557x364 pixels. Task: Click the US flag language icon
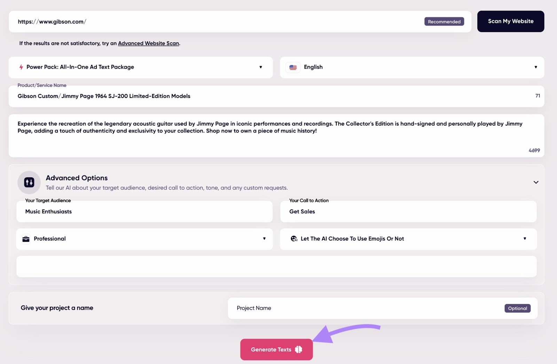293,67
